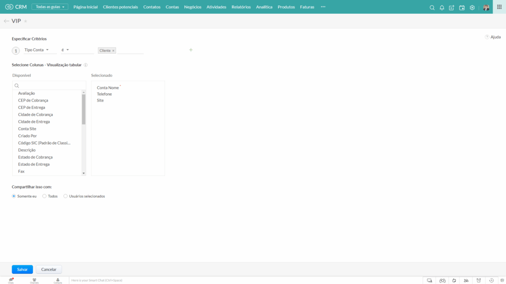Open the user profile avatar

(486, 7)
